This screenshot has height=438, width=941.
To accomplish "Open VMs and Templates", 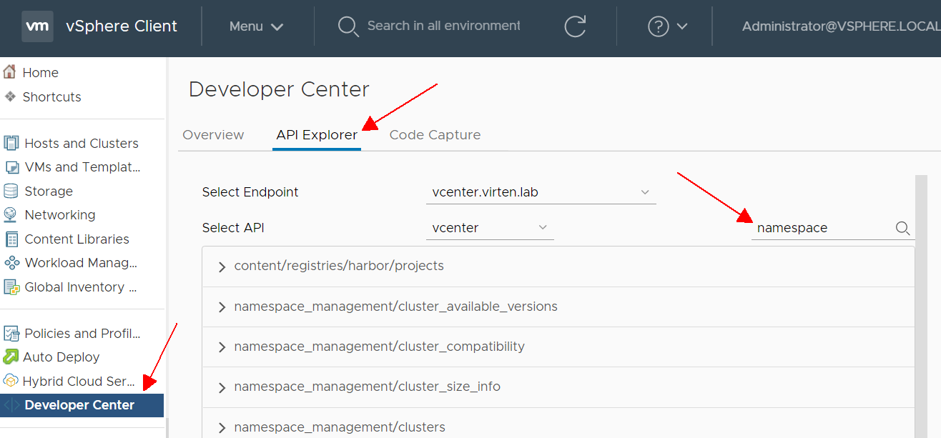I will pyautogui.click(x=83, y=167).
